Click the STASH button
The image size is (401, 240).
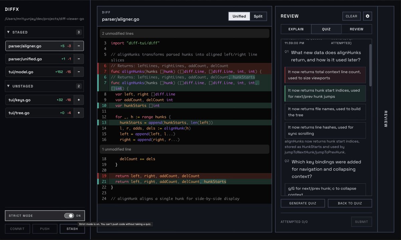[x=72, y=229]
